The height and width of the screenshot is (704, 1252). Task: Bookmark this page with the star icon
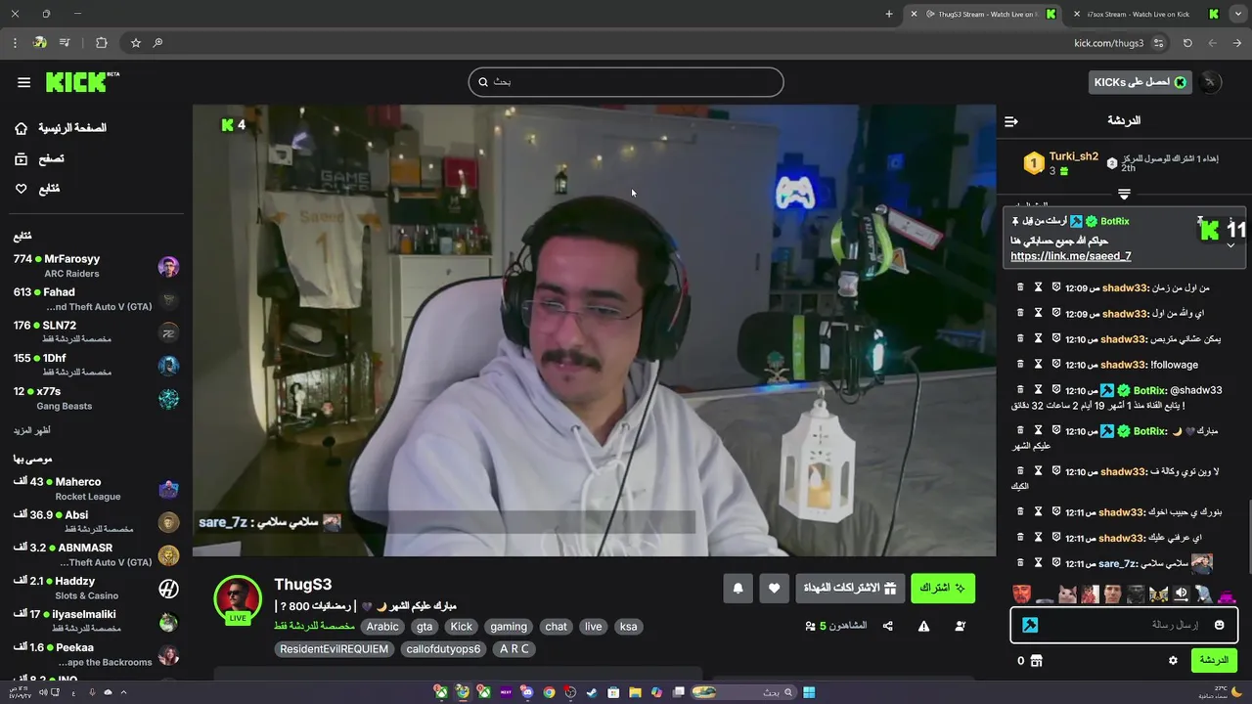[136, 43]
